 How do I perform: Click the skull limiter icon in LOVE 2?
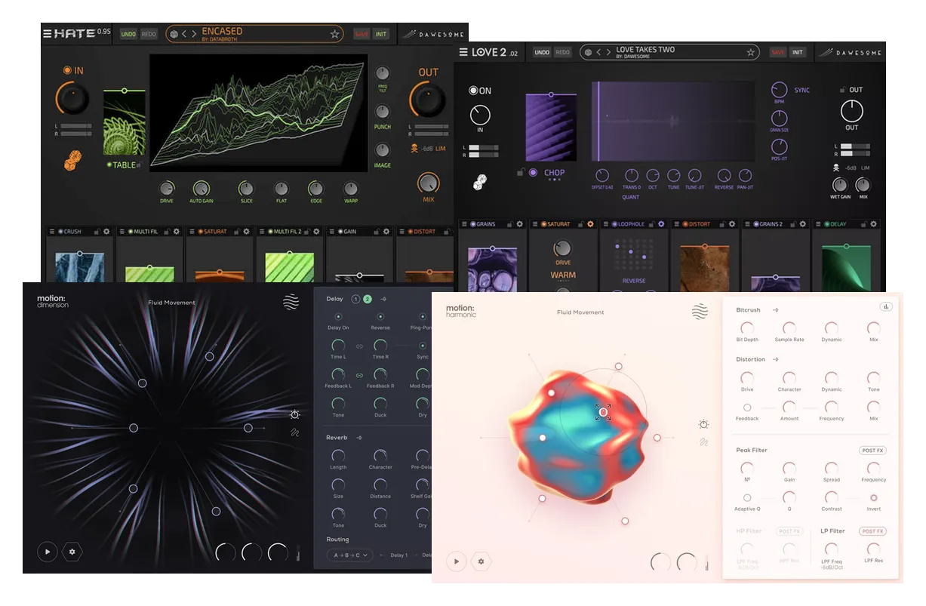click(837, 168)
